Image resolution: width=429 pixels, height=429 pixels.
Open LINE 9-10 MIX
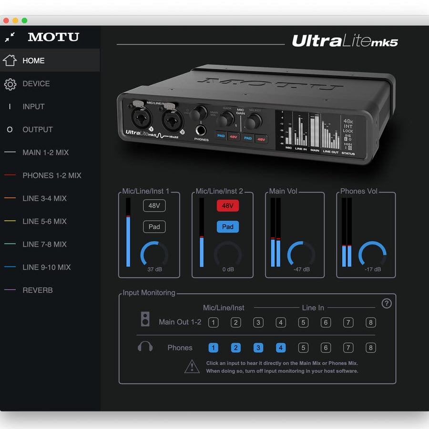50,267
